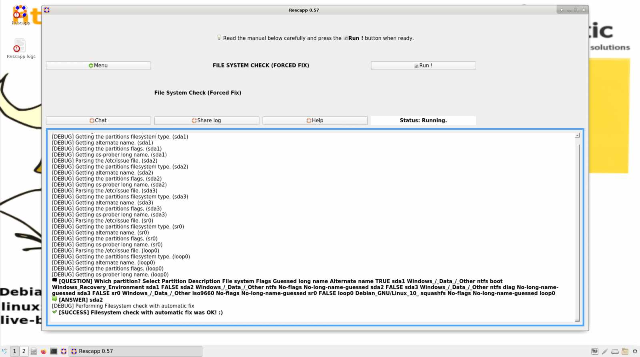Click the [SUCCESS] Filesystem check line

[x=141, y=313]
